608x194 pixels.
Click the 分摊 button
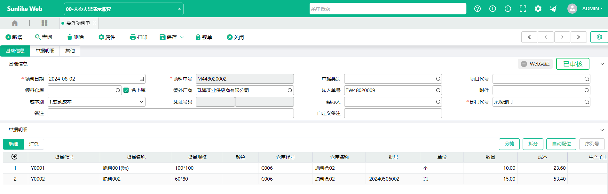coord(509,144)
